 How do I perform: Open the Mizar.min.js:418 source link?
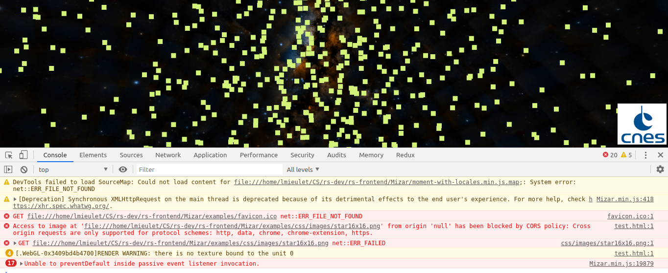pyautogui.click(x=625, y=199)
